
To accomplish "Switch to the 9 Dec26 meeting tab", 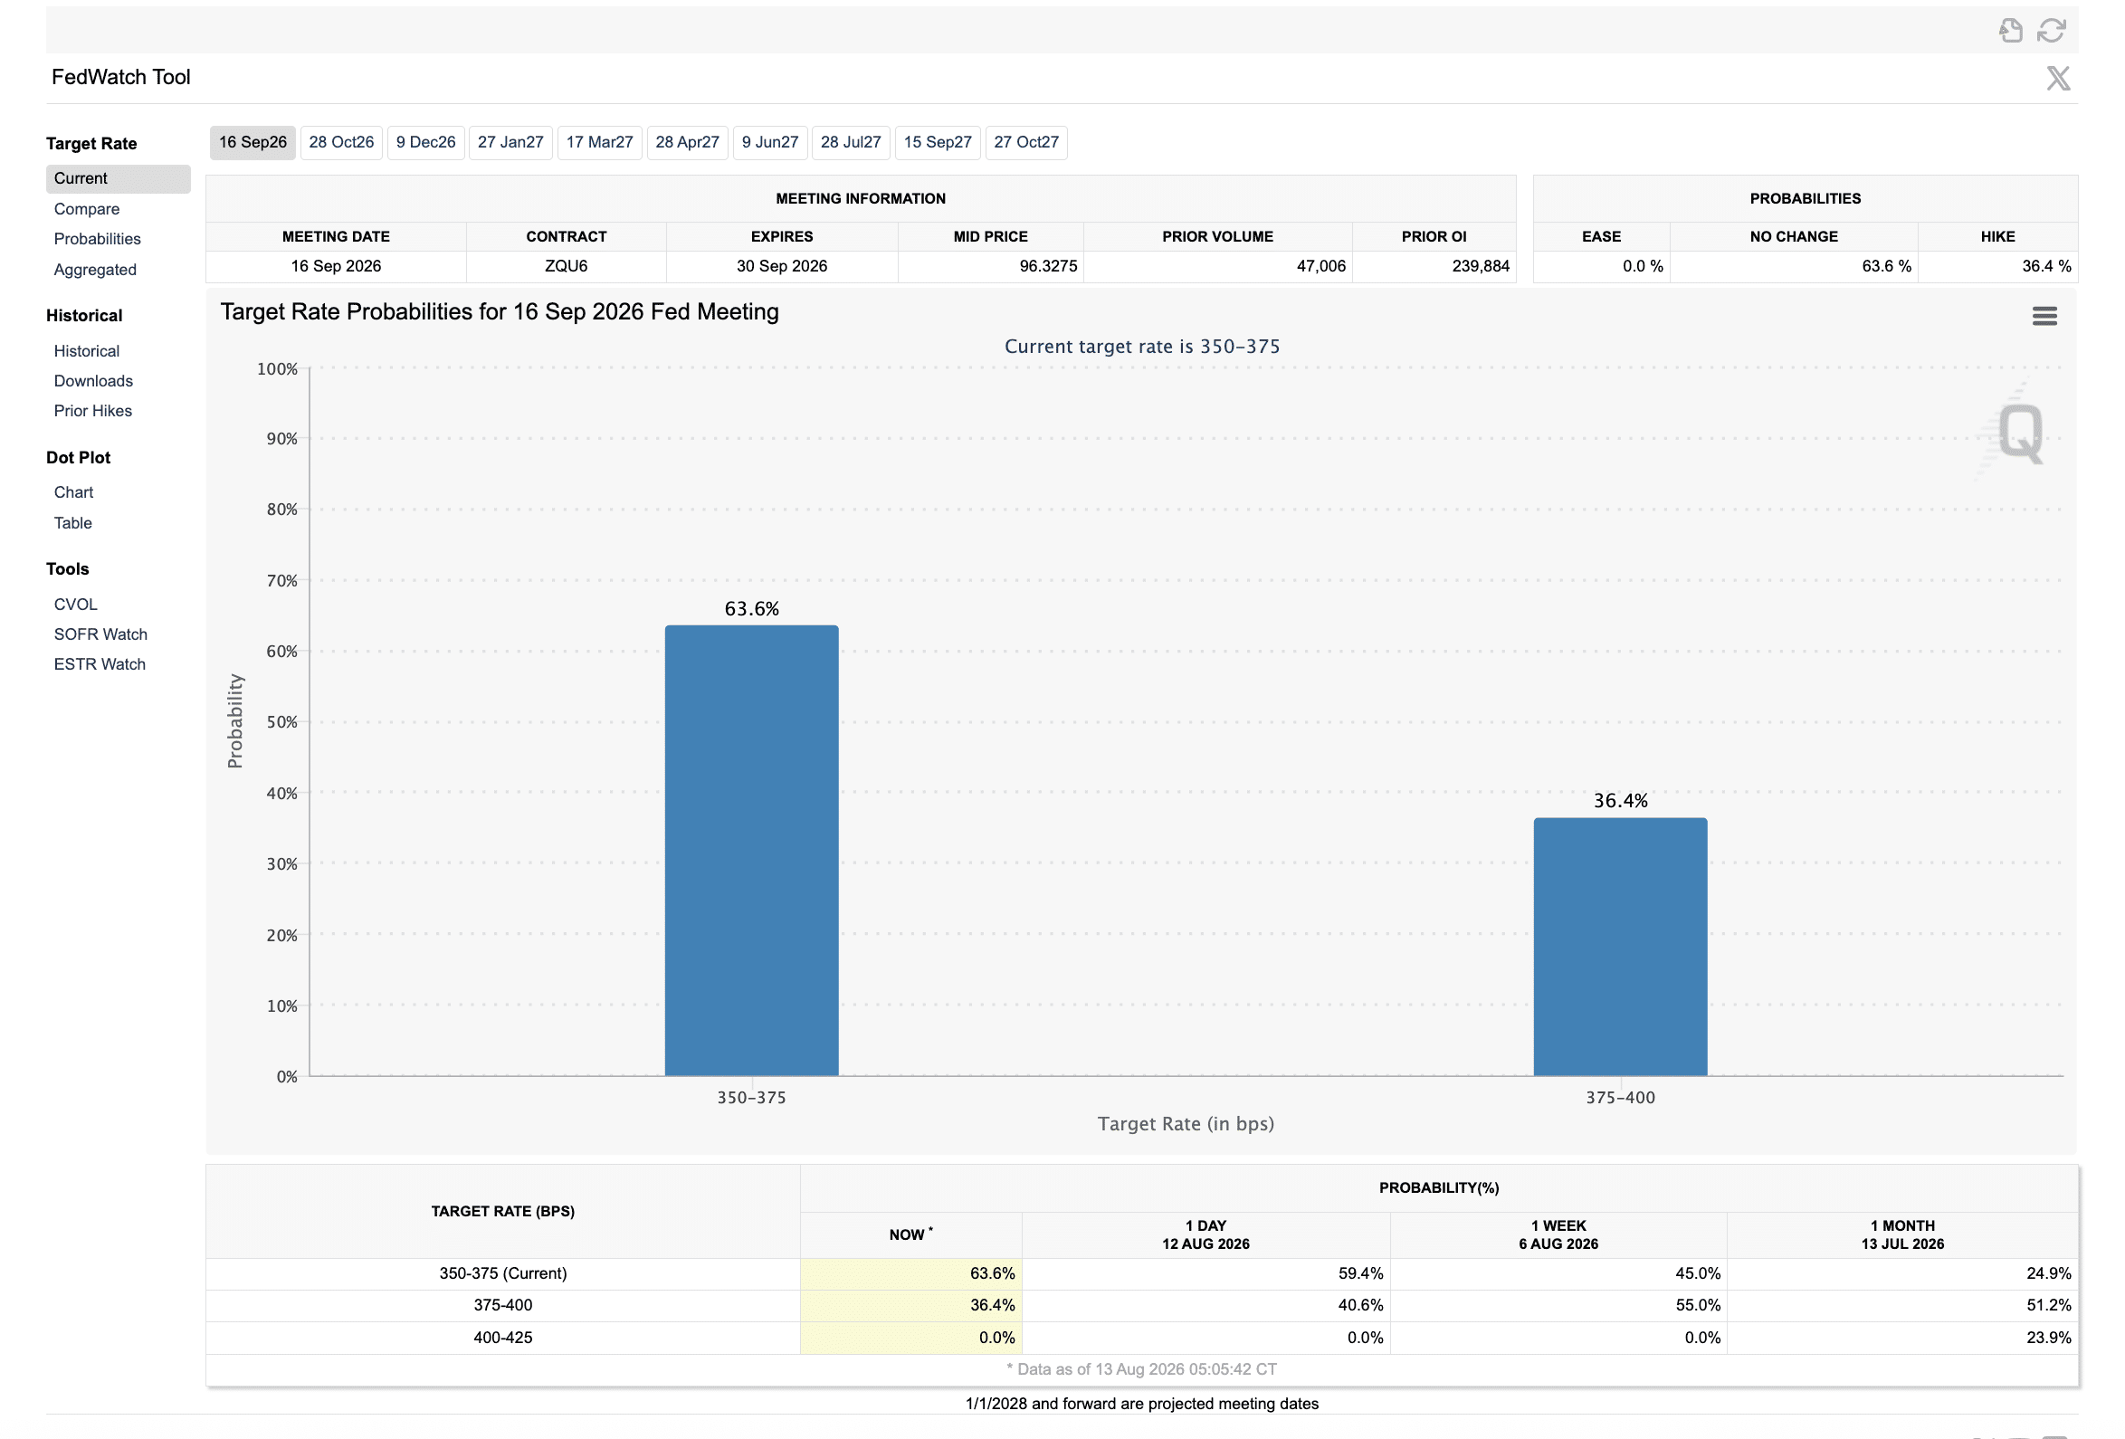I will click(425, 143).
